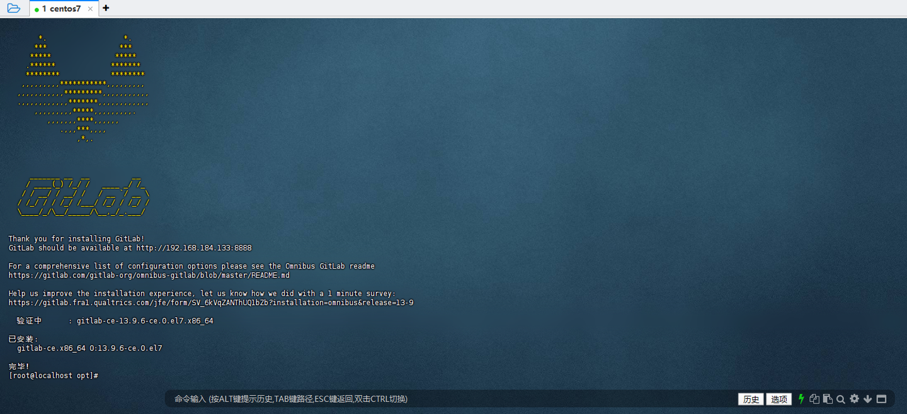Open the Omnibus GitLab README link

coord(149,275)
